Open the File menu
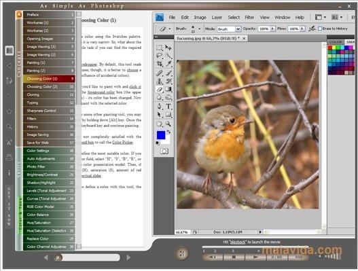Image resolution: width=358 pixels, height=271 pixels. [x=172, y=18]
